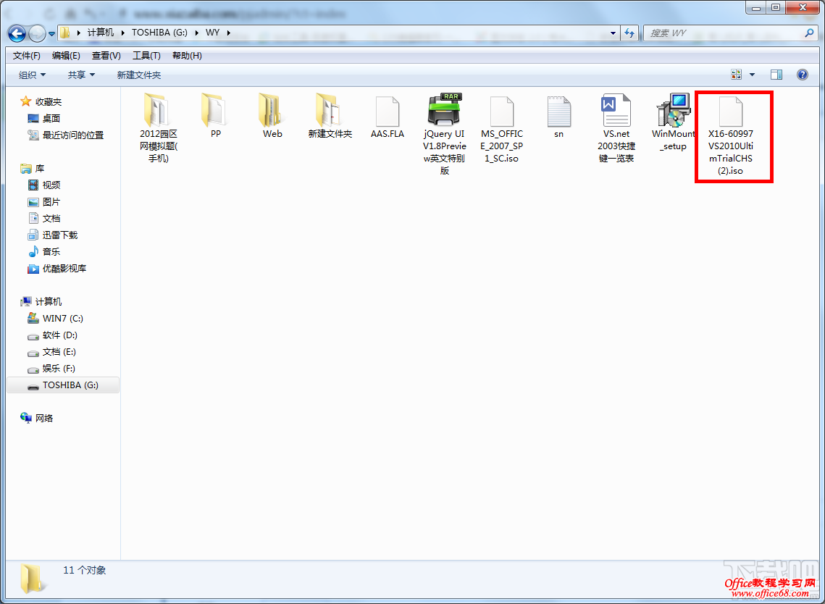The height and width of the screenshot is (604, 825).
Task: Expand the arrow after TOSHIBA (G:) breadcrumb
Action: coord(196,33)
